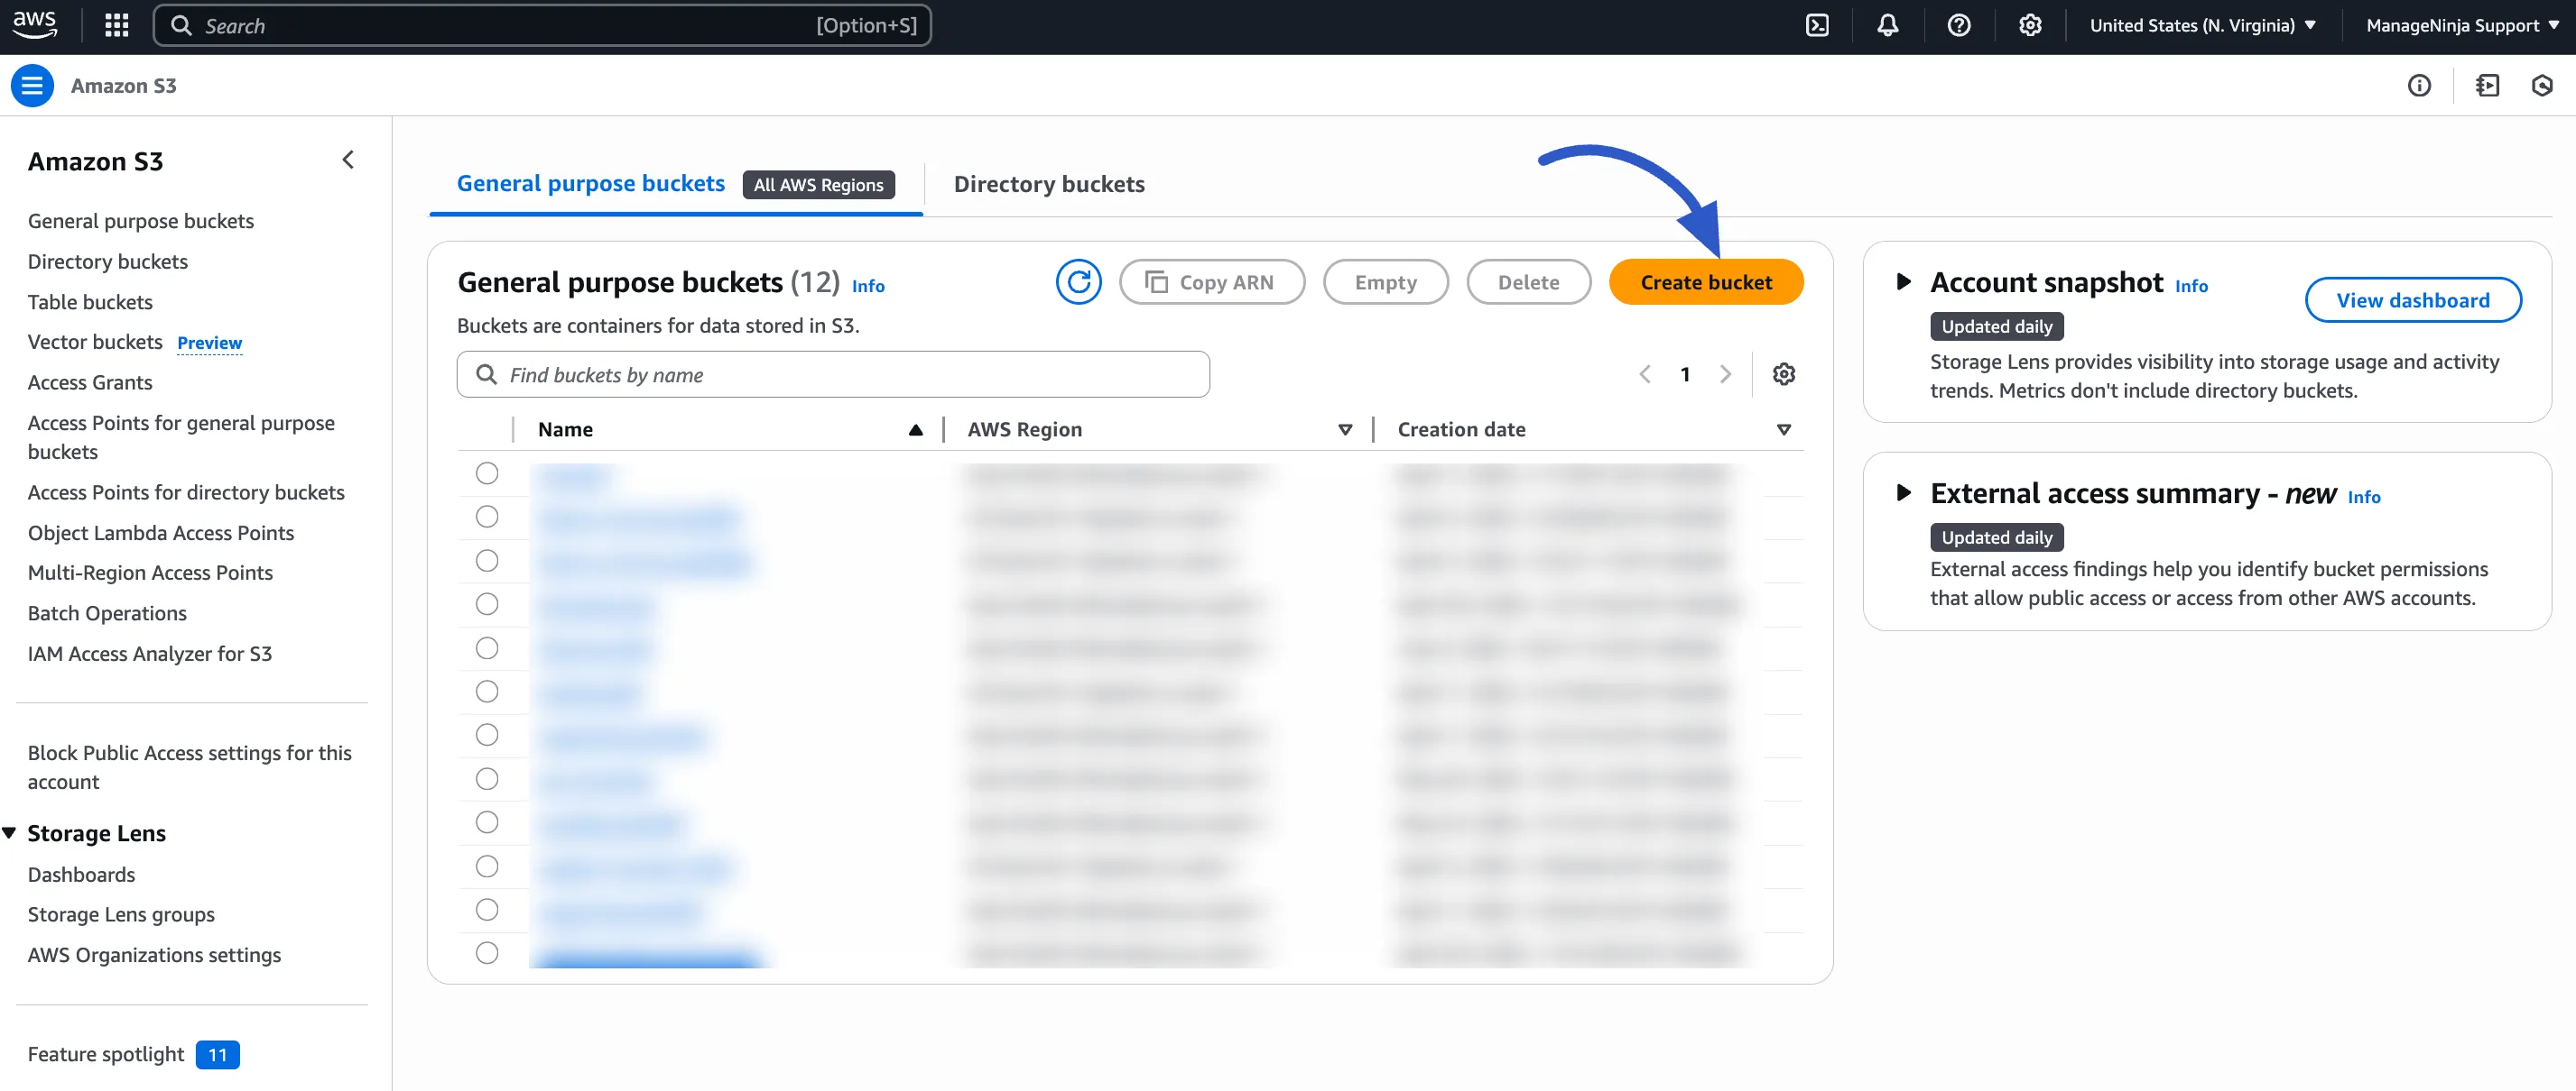Open the hamburger menu next to Amazon S3
The height and width of the screenshot is (1091, 2576).
32,86
